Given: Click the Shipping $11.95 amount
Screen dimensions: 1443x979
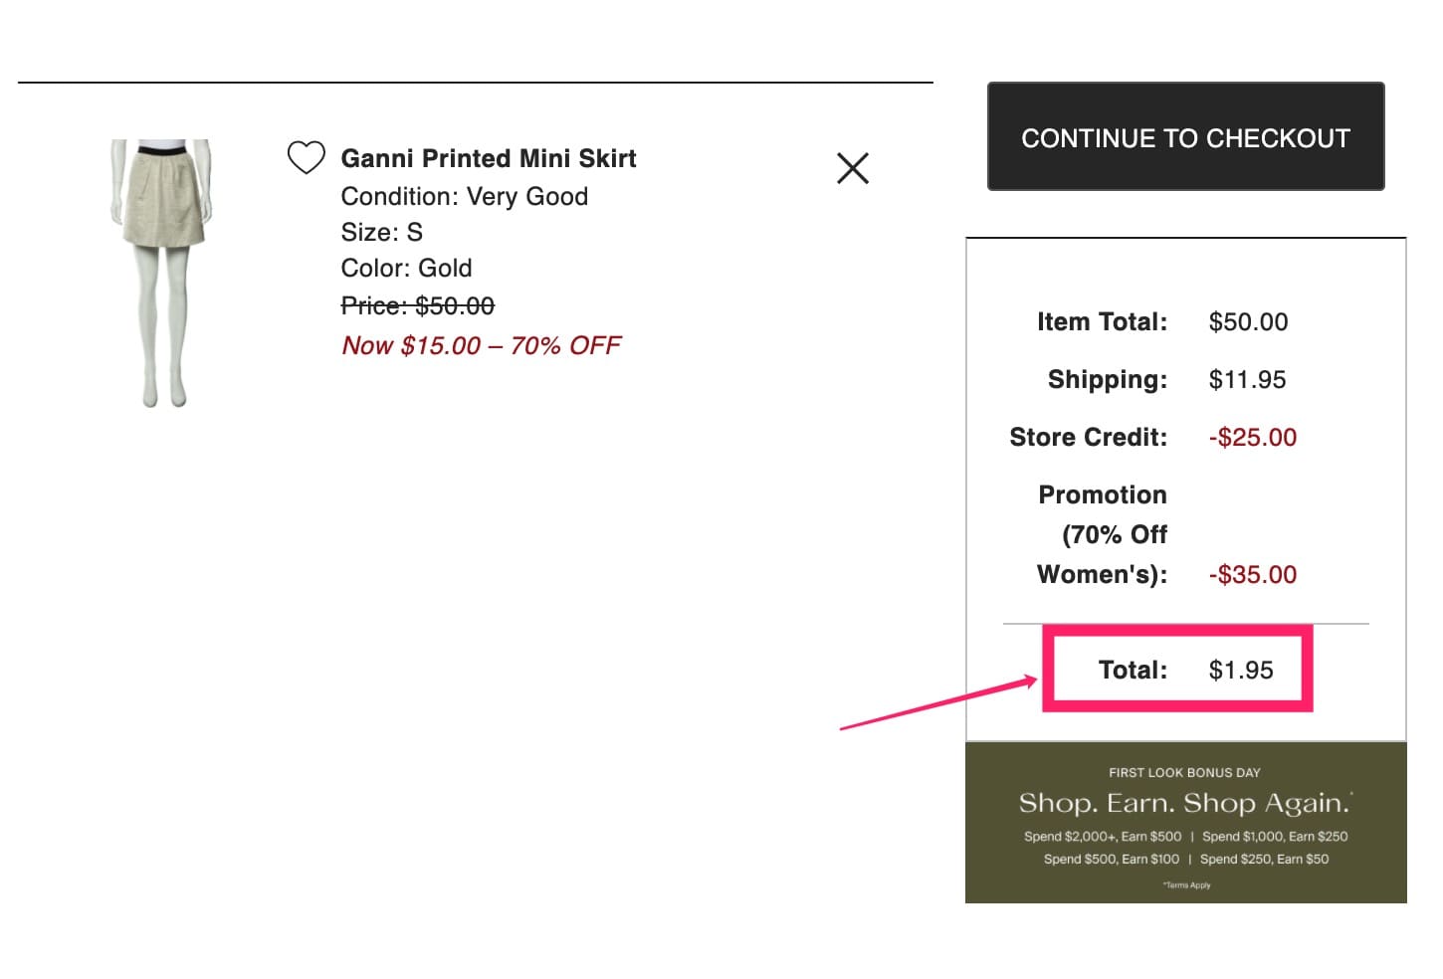Looking at the screenshot, I should pos(1247,379).
